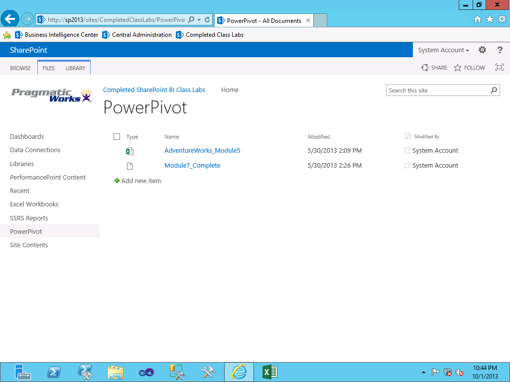This screenshot has width=510, height=382.
Task: Open Excel Workbooks in left navigation
Action: (34, 204)
